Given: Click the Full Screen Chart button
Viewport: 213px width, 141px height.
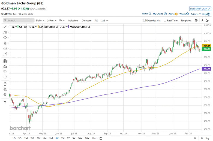Looking at the screenshot, I should (x=200, y=9).
